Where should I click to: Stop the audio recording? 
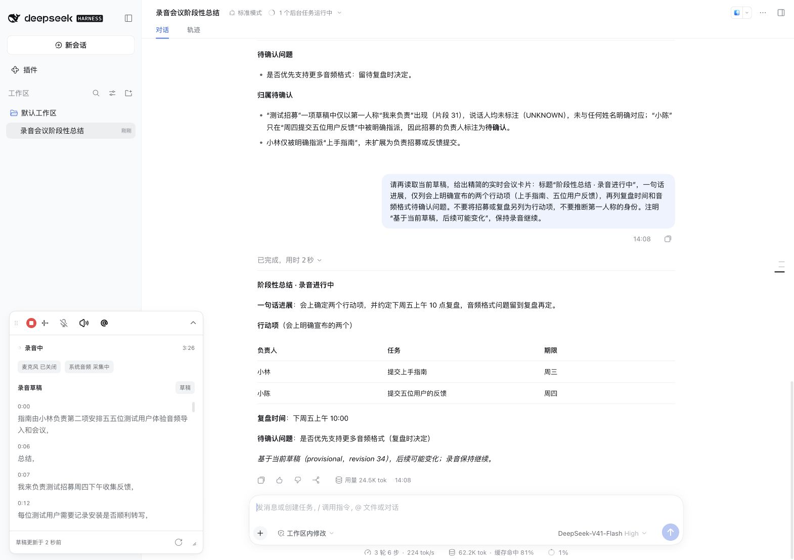[x=31, y=323]
